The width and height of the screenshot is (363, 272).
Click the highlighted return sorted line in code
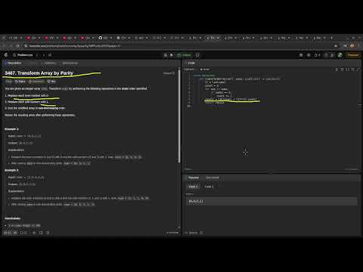coord(231,99)
